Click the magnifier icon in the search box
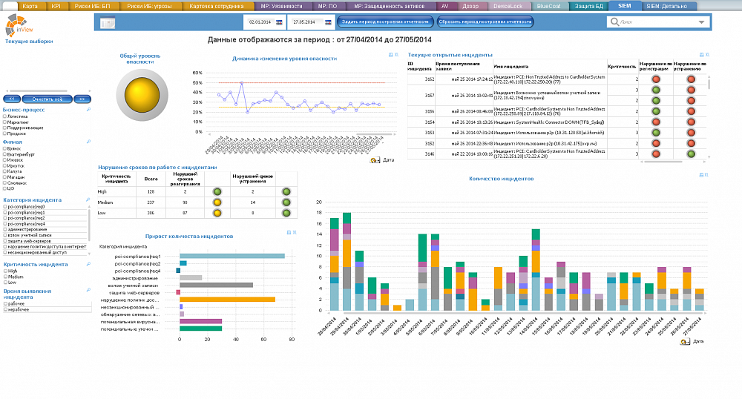742x399 pixels. [x=614, y=22]
